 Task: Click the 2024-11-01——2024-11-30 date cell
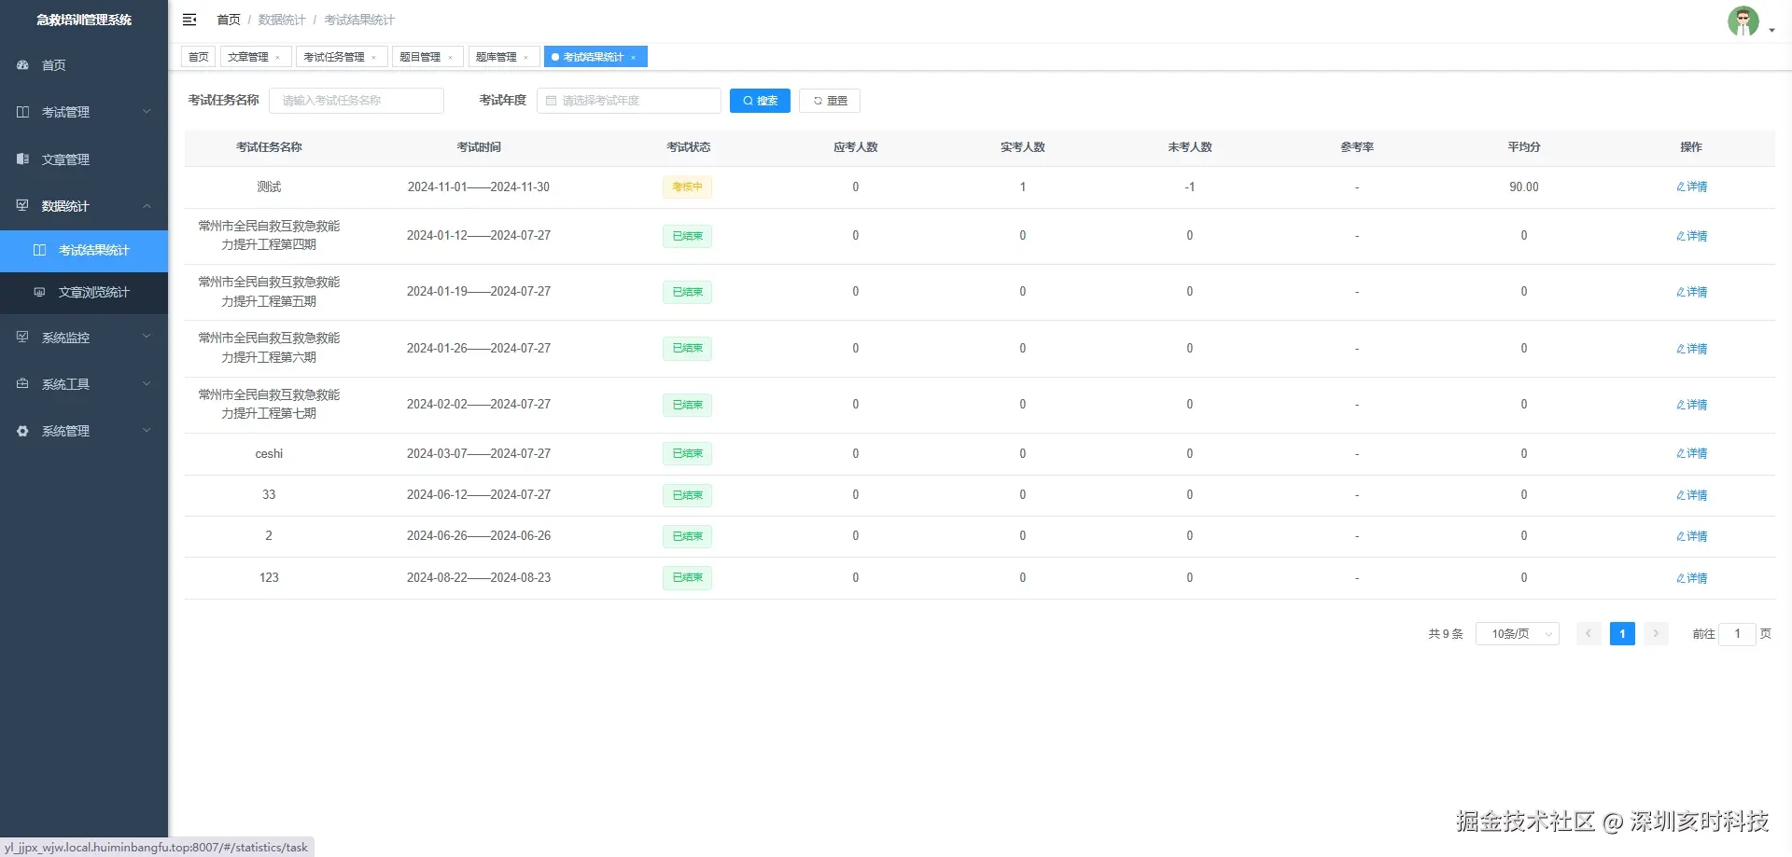click(x=479, y=187)
